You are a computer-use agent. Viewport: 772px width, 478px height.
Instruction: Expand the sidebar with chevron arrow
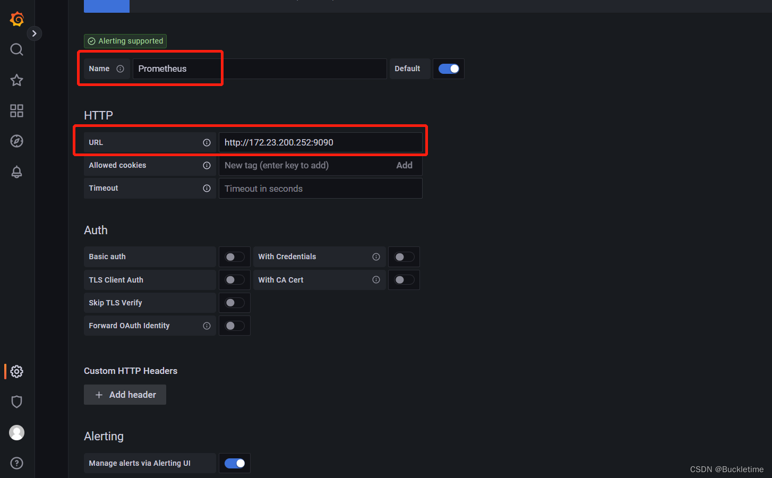point(34,33)
